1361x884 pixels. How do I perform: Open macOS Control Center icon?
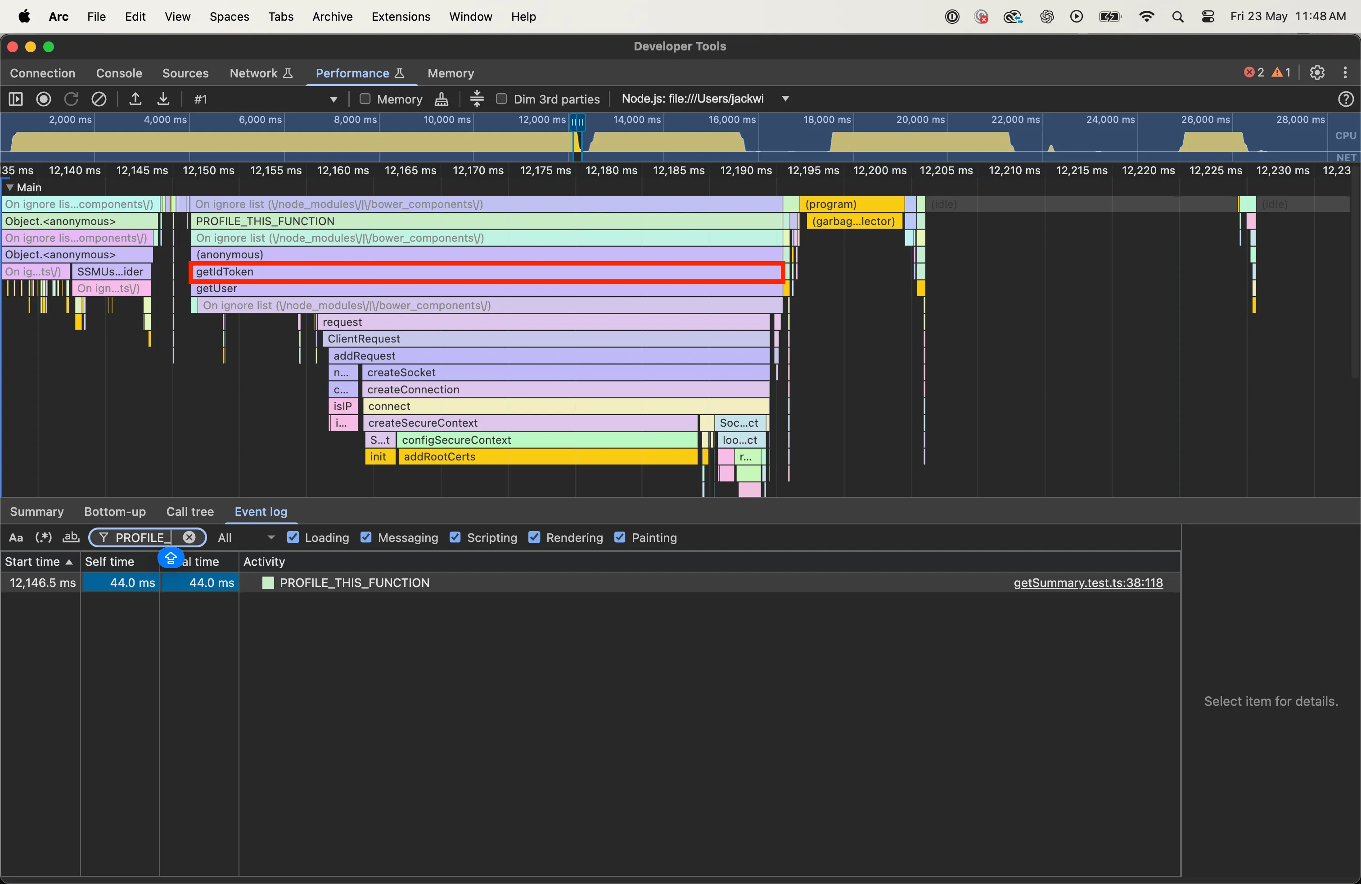1208,17
